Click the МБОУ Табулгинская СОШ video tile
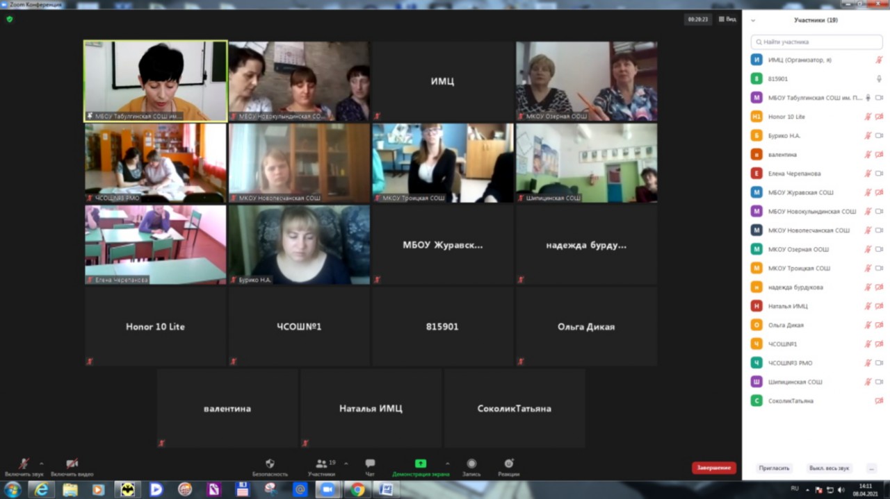 [156, 81]
